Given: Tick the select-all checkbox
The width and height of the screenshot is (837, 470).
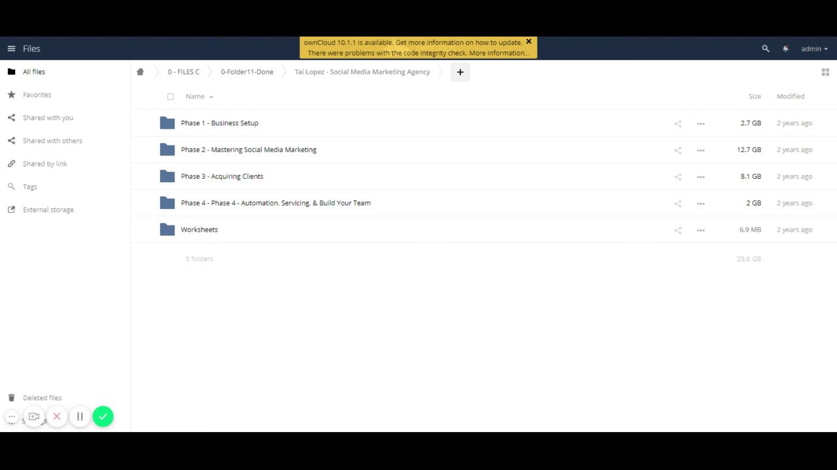Looking at the screenshot, I should coord(171,97).
